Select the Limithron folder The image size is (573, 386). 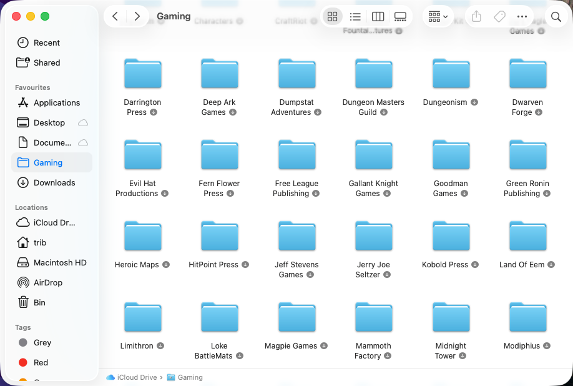pyautogui.click(x=142, y=317)
